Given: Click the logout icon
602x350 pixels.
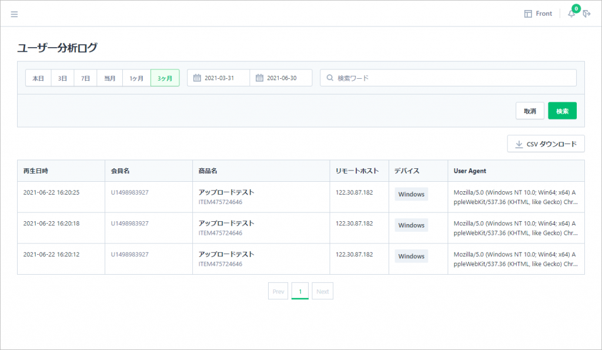Looking at the screenshot, I should click(x=586, y=14).
